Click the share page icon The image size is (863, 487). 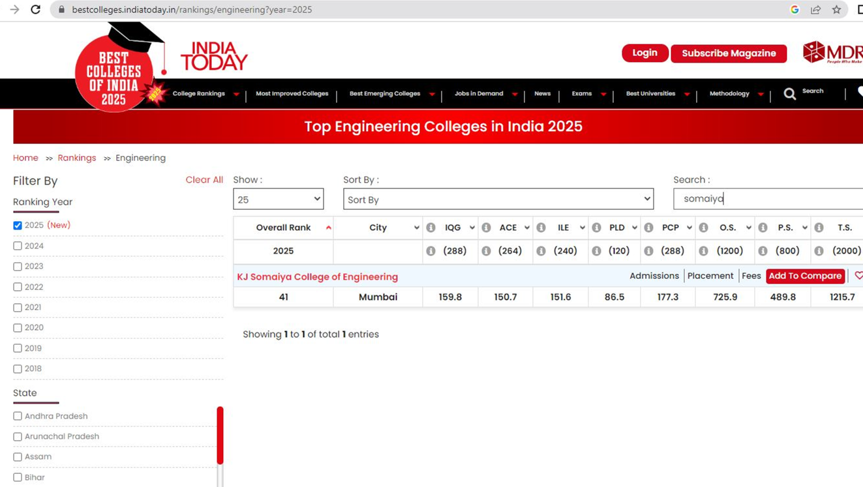point(815,10)
